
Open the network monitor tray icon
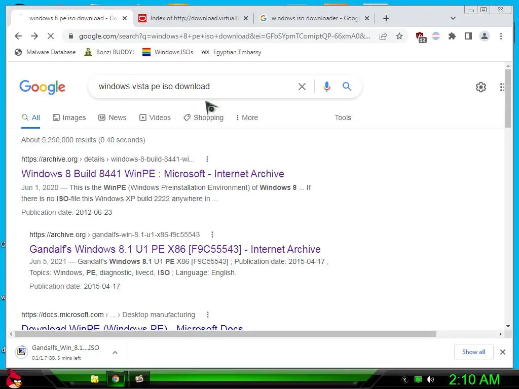(418, 379)
